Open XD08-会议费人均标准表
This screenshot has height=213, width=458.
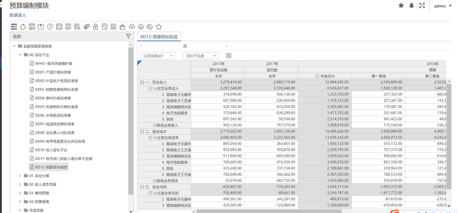[54, 132]
